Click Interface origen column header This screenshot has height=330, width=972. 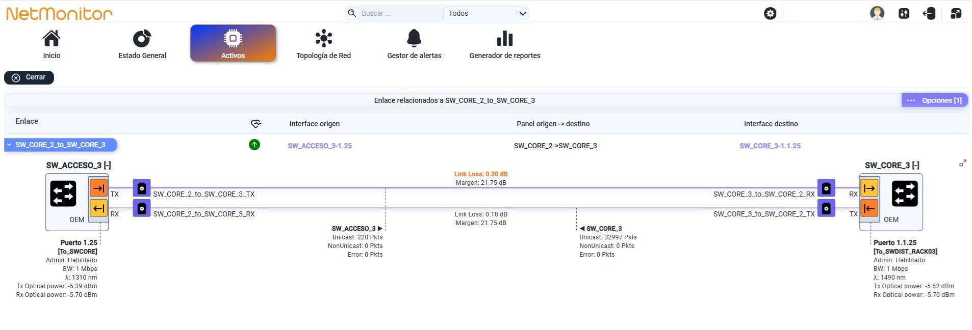[x=315, y=124]
